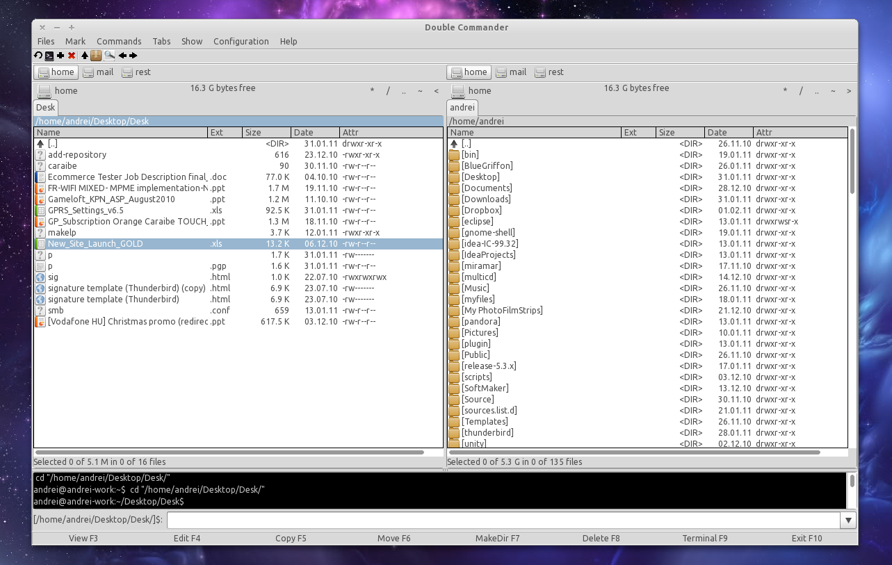The width and height of the screenshot is (892, 565).
Task: Click the right panel vertical scrollbar
Action: tap(852, 160)
